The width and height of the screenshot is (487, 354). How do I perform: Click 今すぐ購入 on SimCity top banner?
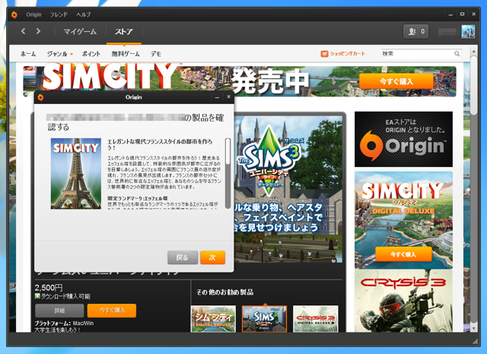tap(396, 81)
